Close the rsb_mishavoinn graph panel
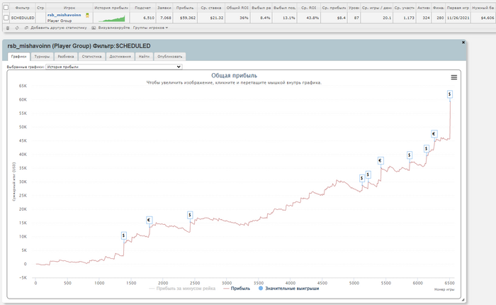This screenshot has width=496, height=305. (463, 42)
